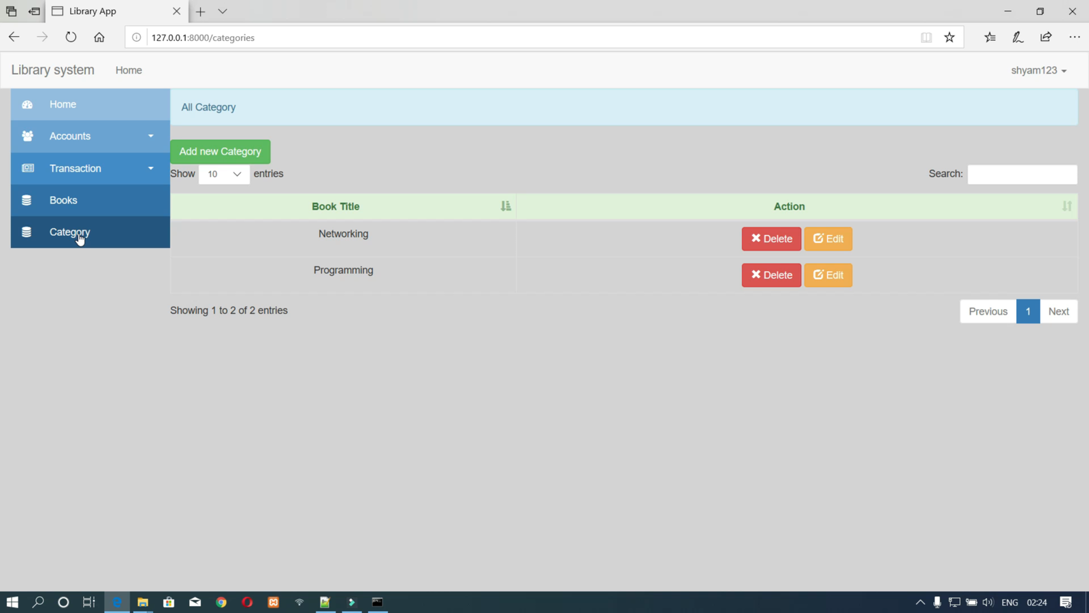The width and height of the screenshot is (1089, 613).
Task: Click the Action column sort icon
Action: tap(1067, 206)
